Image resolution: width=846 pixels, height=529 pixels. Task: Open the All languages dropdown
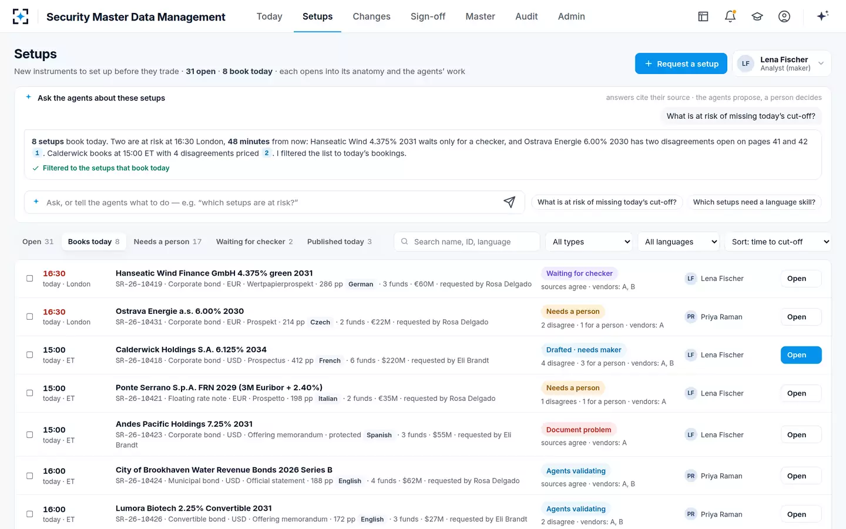[x=679, y=242]
